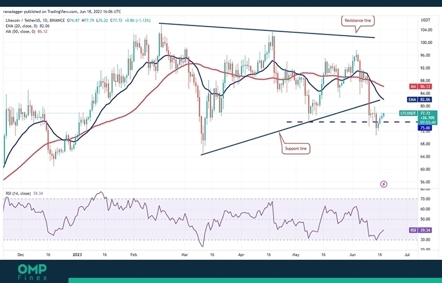Click the blue EMA 82.06 price tag

pos(420,100)
